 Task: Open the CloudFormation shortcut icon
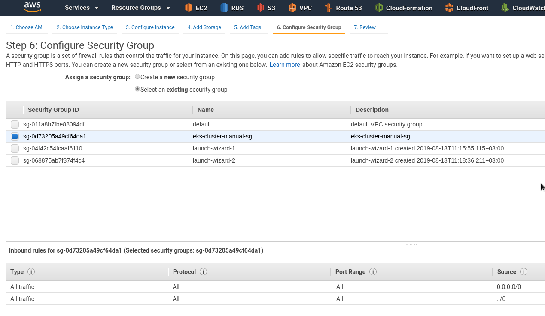379,8
